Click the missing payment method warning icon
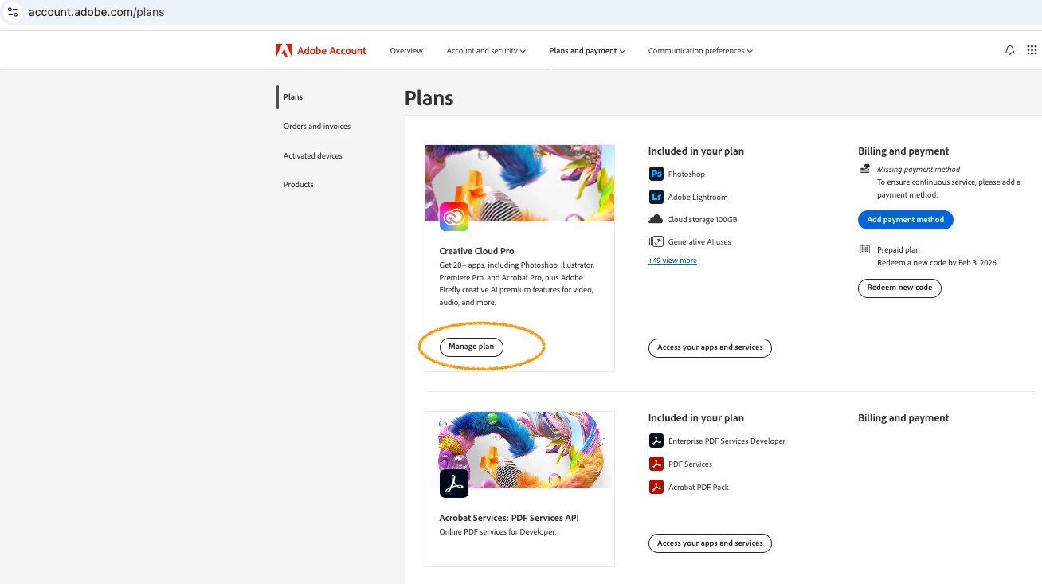This screenshot has width=1042, height=584. click(x=865, y=169)
